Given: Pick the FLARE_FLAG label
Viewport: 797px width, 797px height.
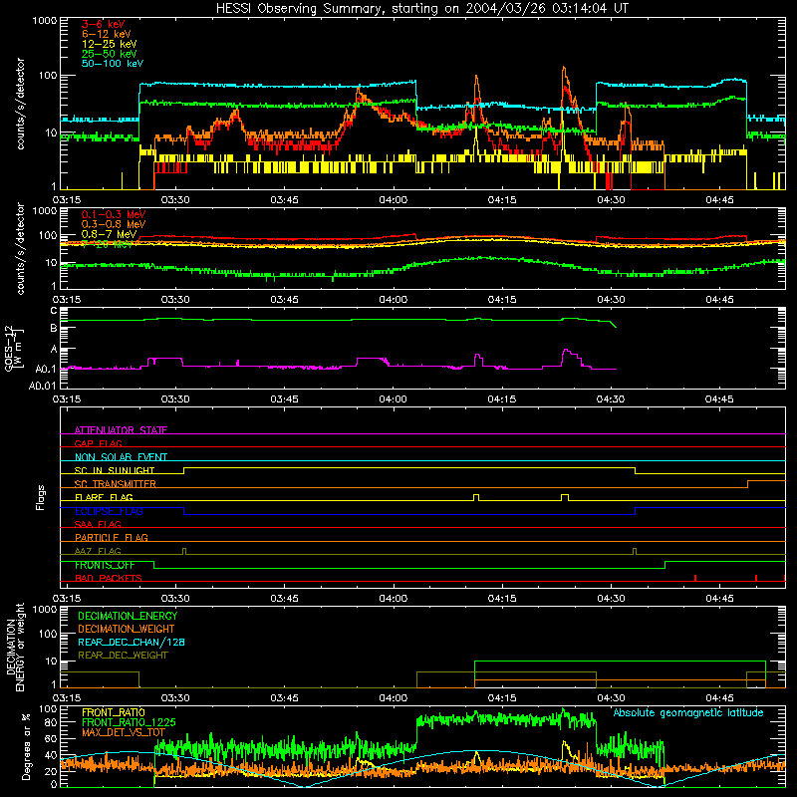Looking at the screenshot, I should 104,497.
